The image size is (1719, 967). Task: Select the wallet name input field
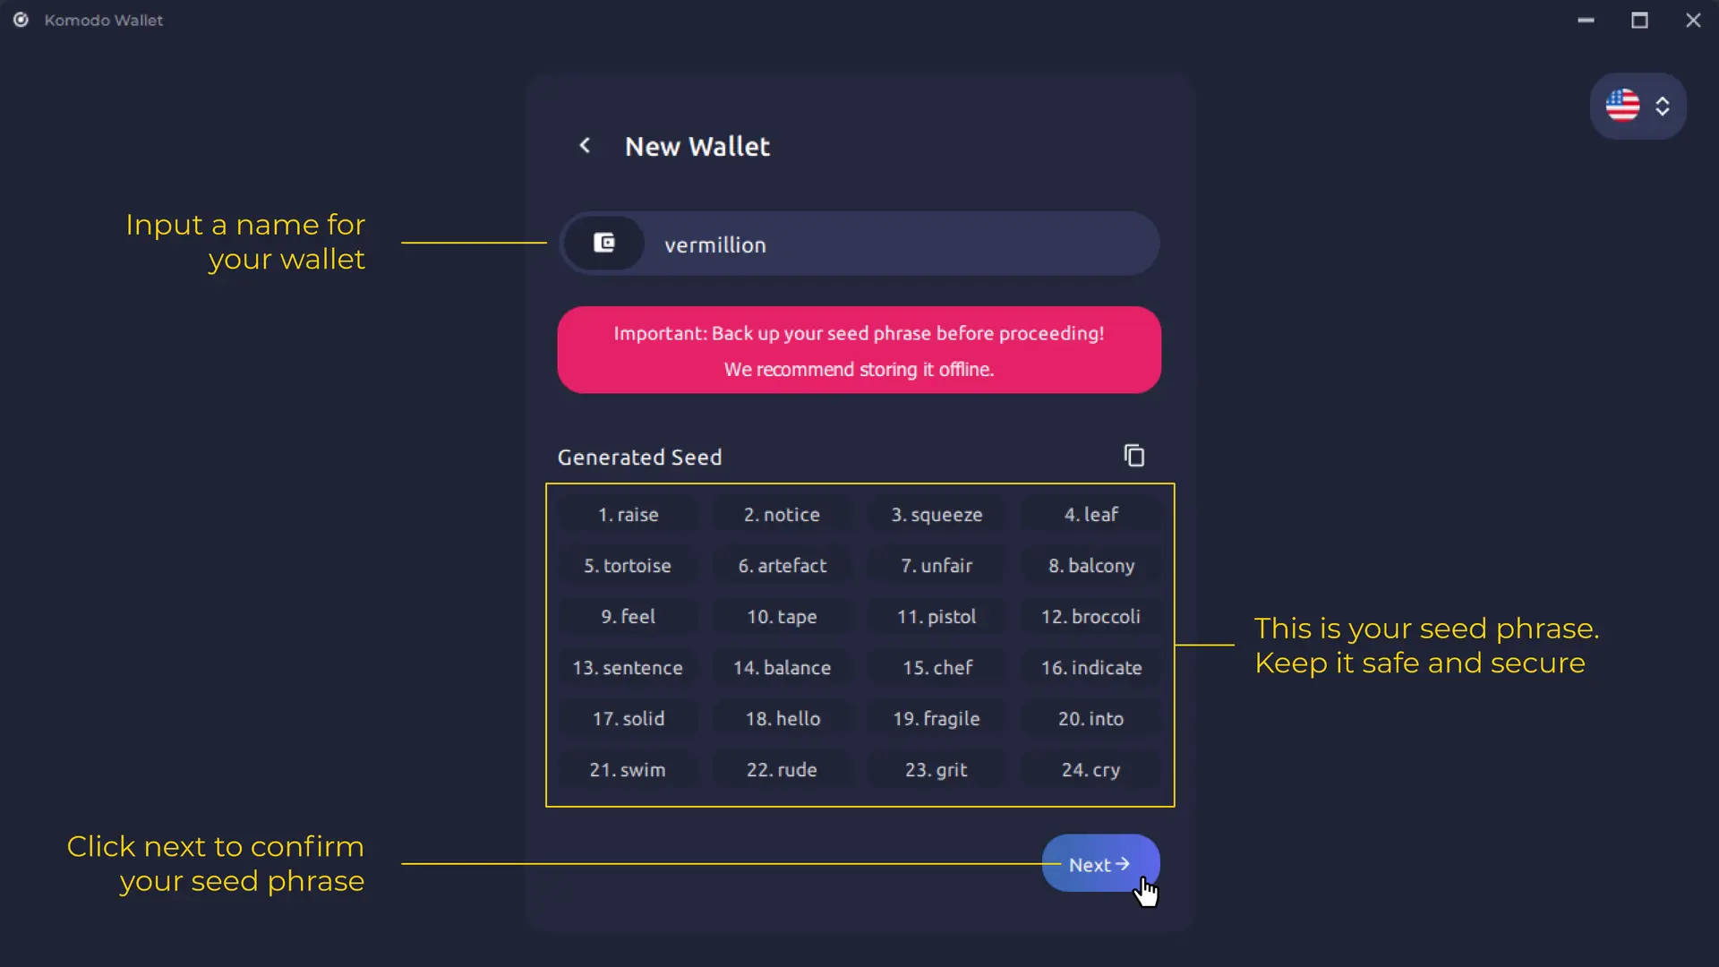[859, 244]
